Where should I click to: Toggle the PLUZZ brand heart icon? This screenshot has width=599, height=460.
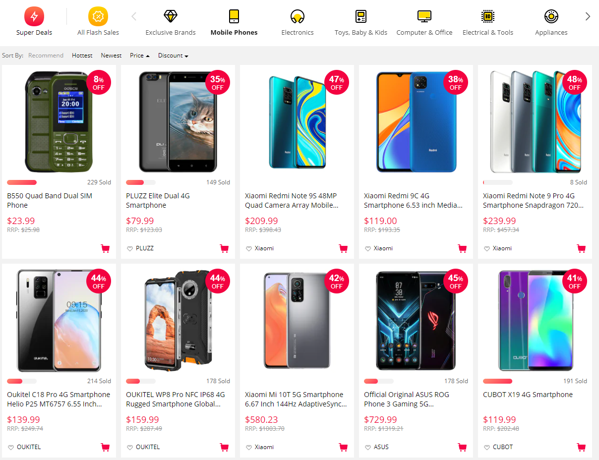129,248
